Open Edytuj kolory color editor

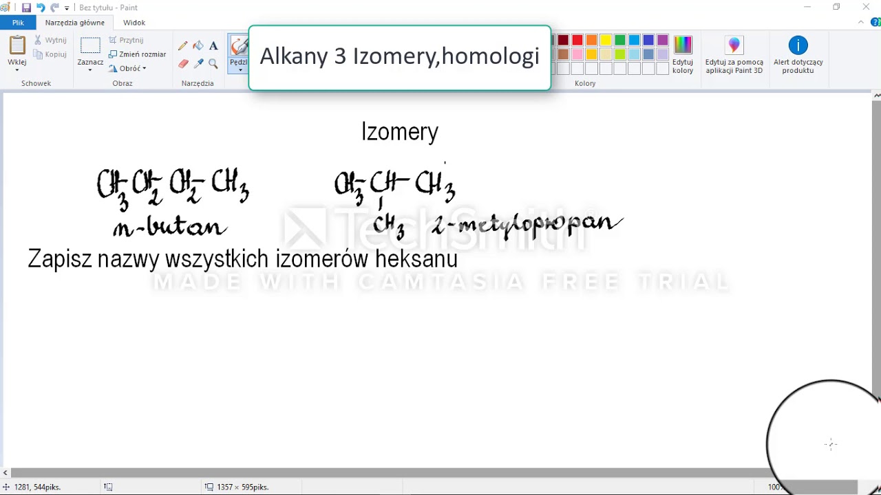click(x=683, y=55)
